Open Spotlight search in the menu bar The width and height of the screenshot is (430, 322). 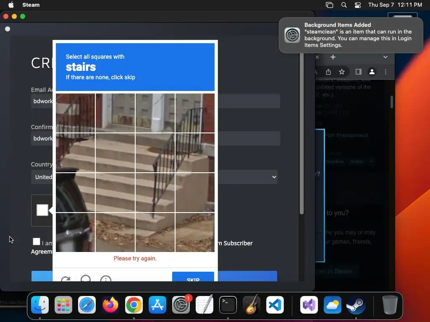pos(344,5)
